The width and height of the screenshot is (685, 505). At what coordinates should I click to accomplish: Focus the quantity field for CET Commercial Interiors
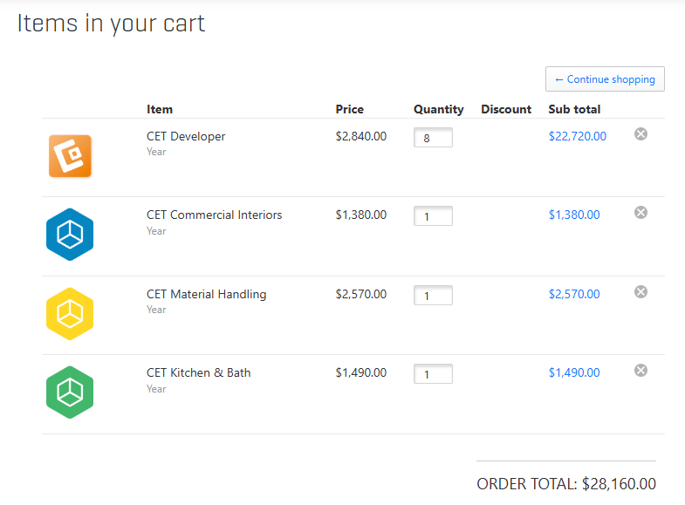[433, 216]
